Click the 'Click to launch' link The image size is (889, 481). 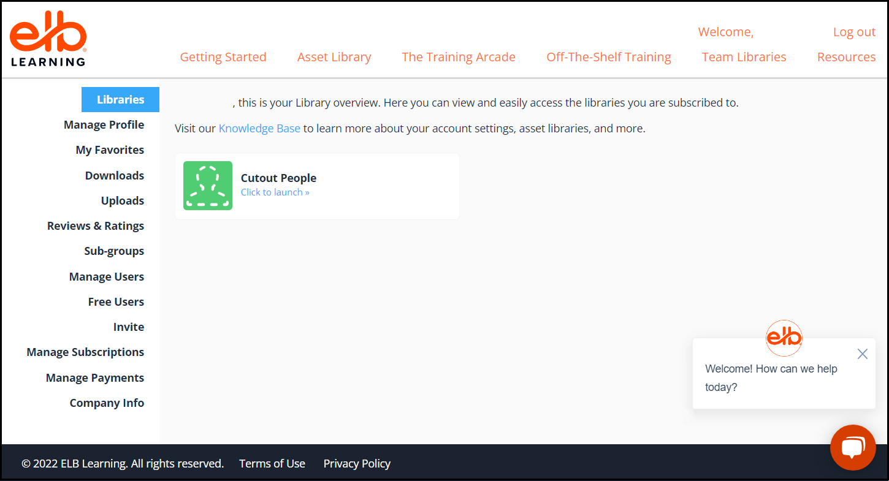[275, 192]
